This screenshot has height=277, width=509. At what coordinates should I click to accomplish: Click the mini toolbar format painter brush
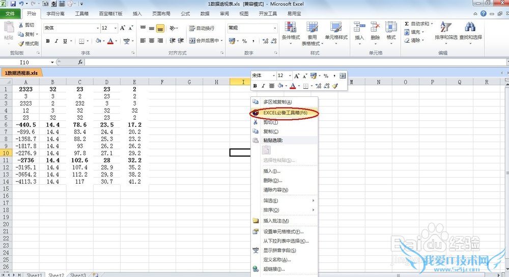point(335,86)
